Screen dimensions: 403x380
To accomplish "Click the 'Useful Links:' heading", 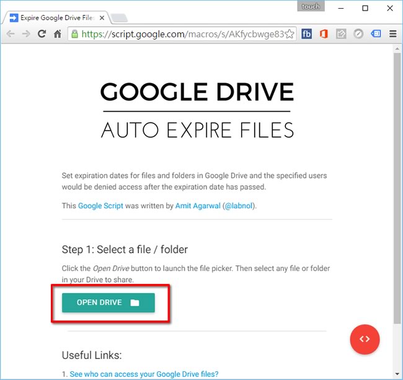I will pyautogui.click(x=92, y=355).
